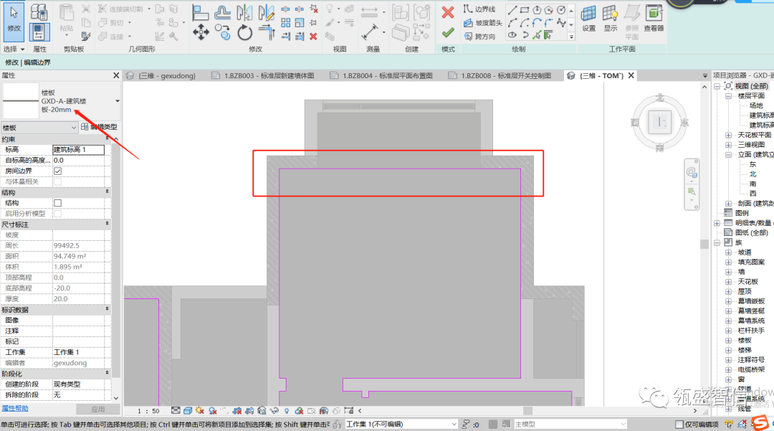This screenshot has height=431, width=774.
Task: Click the ViewCube front face
Action: [x=660, y=121]
